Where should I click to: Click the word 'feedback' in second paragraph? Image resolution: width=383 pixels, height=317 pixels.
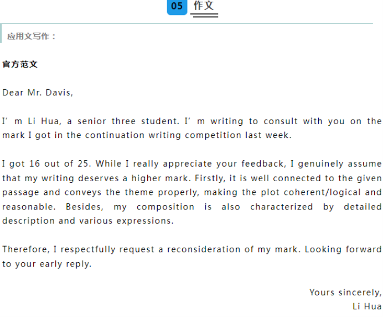pyautogui.click(x=263, y=163)
